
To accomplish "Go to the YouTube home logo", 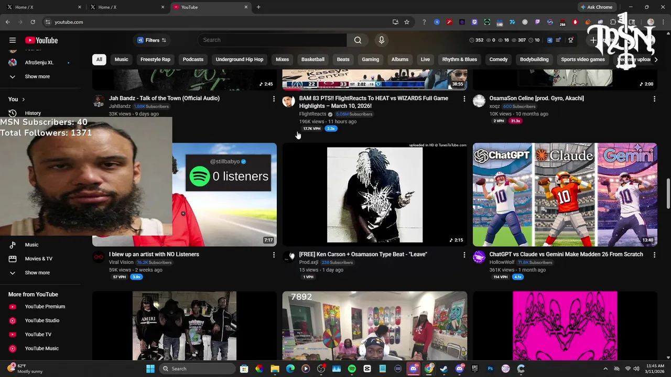I will 41,40.
